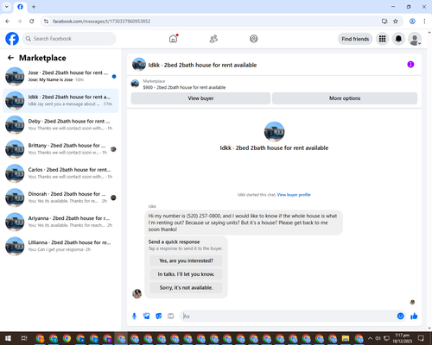The width and height of the screenshot is (432, 345).
Task: Select the Facebook browser tab
Action: click(20, 7)
